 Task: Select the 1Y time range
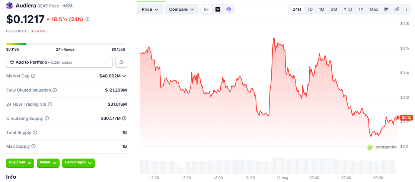point(361,9)
